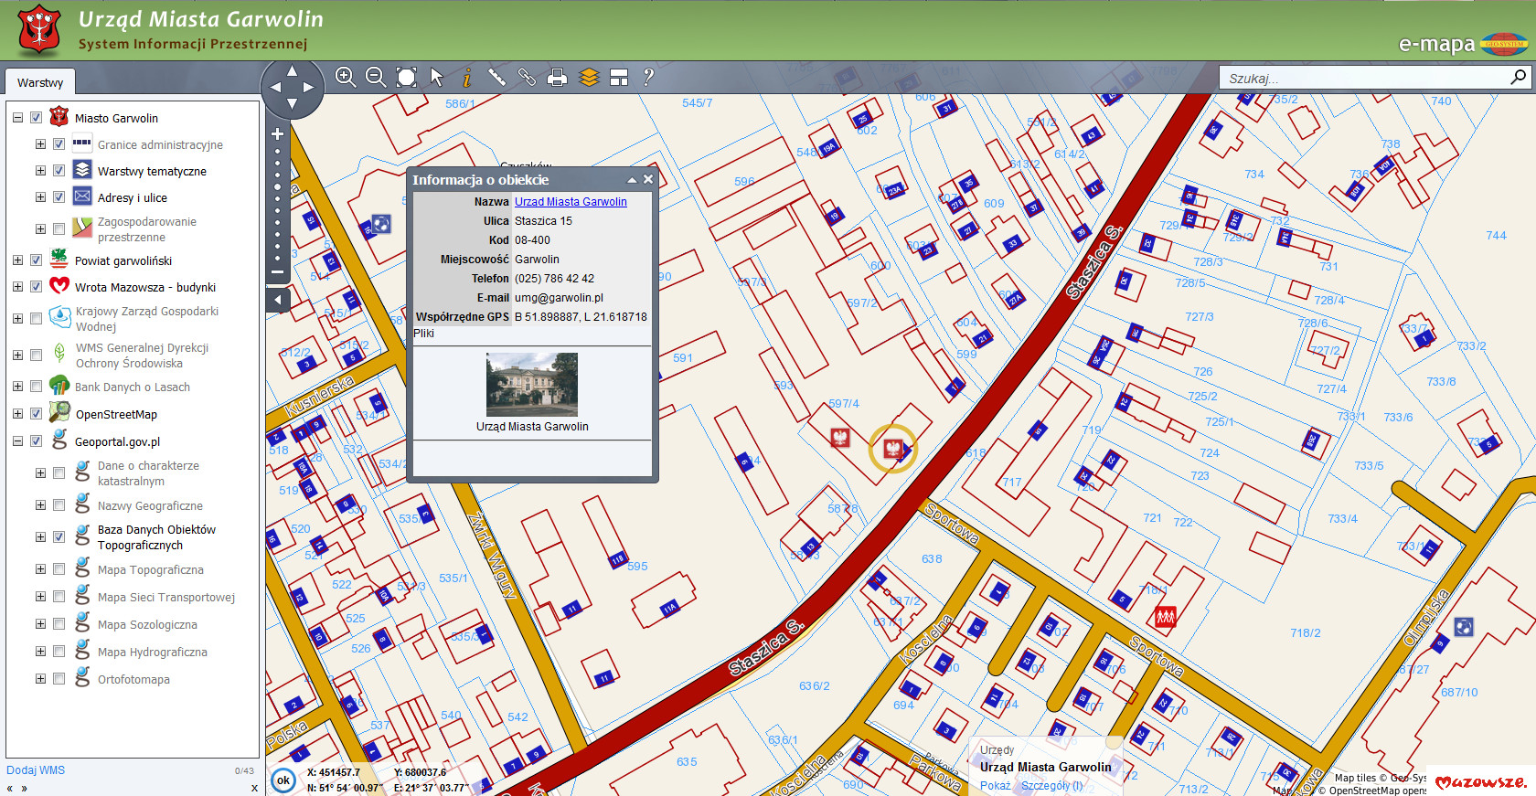The width and height of the screenshot is (1536, 796).
Task: Click the Adresy i ulice envelope icon
Action: 82,196
